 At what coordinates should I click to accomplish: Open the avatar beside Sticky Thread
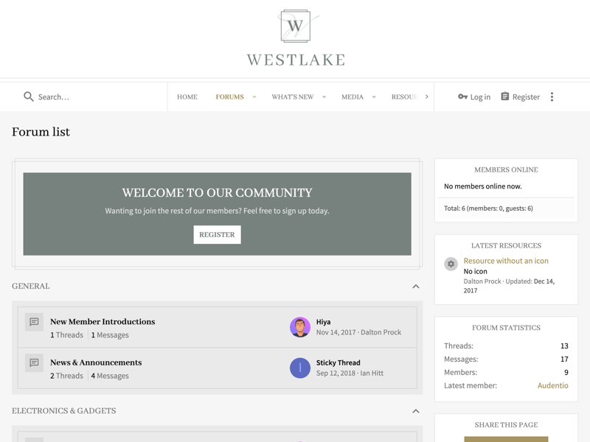click(x=300, y=368)
